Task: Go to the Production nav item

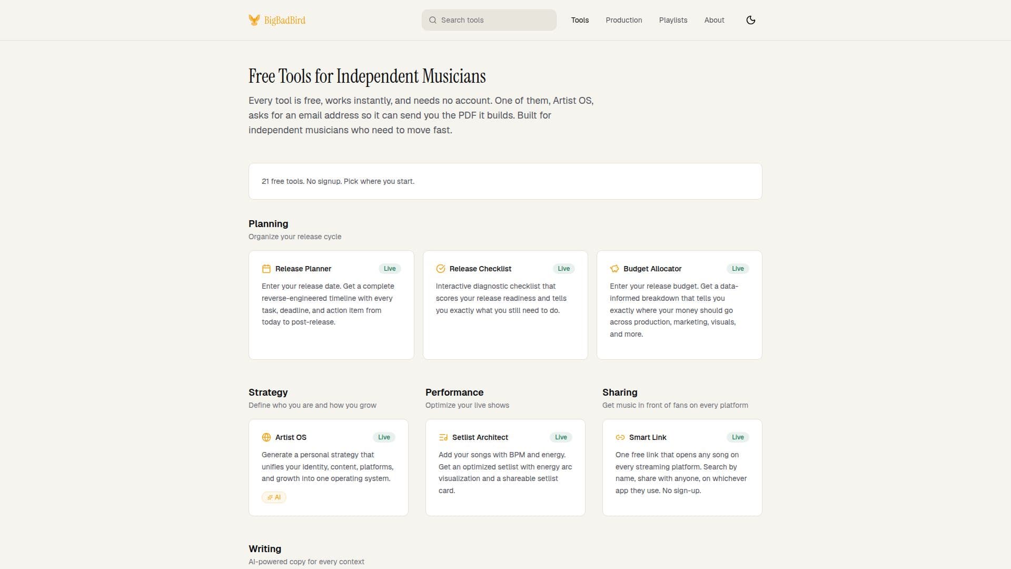Action: [x=623, y=20]
